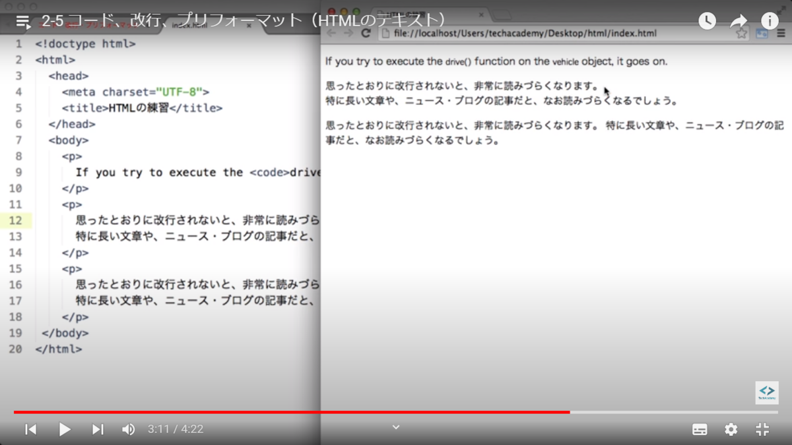Close the index.html editor tab

pyautogui.click(x=249, y=26)
